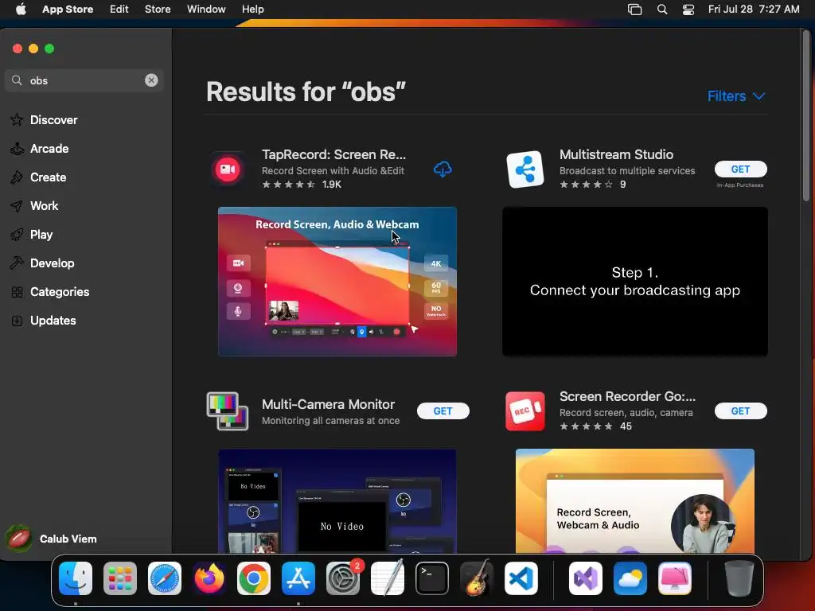Image resolution: width=815 pixels, height=611 pixels.
Task: Open the Edit menu
Action: pos(119,9)
